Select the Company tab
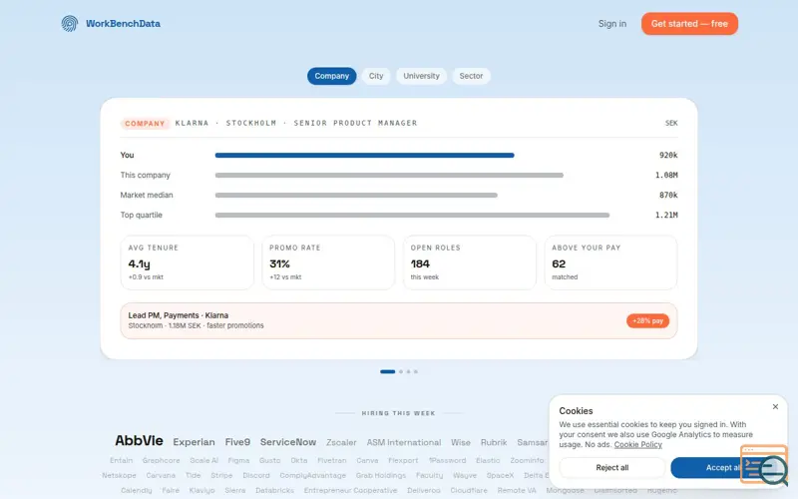This screenshot has width=798, height=499. click(332, 76)
